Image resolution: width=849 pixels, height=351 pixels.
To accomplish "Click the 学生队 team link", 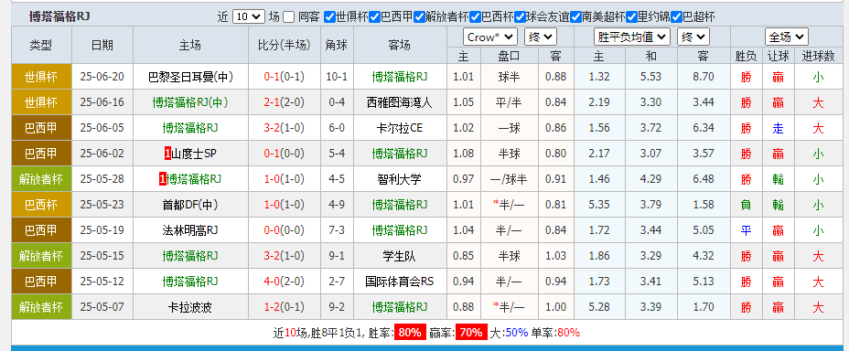I will pyautogui.click(x=400, y=256).
